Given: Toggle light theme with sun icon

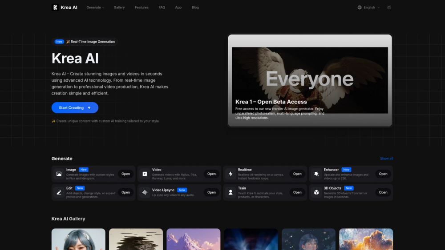Looking at the screenshot, I should (389, 8).
